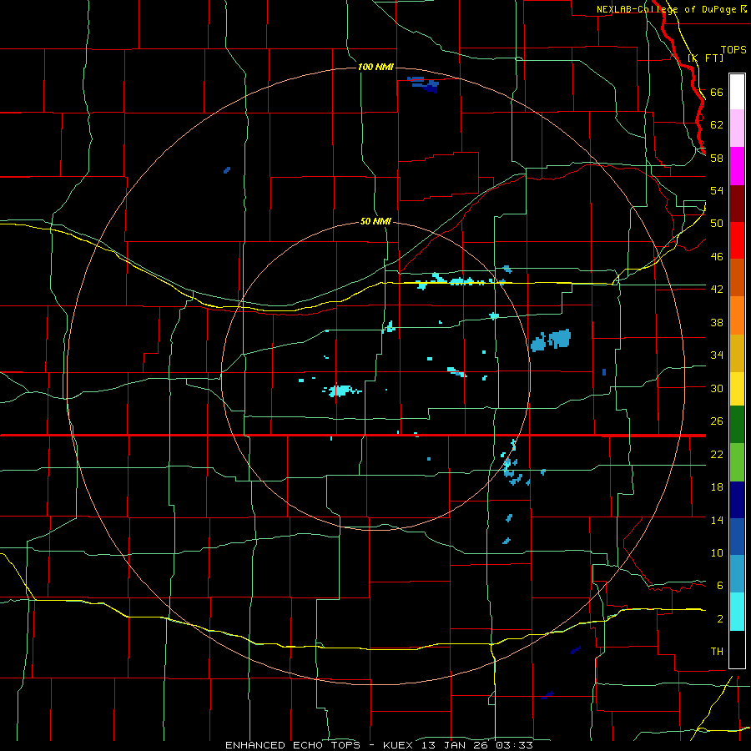Select the dark green legend band
Image resolution: width=751 pixels, height=751 pixels.
tap(737, 425)
